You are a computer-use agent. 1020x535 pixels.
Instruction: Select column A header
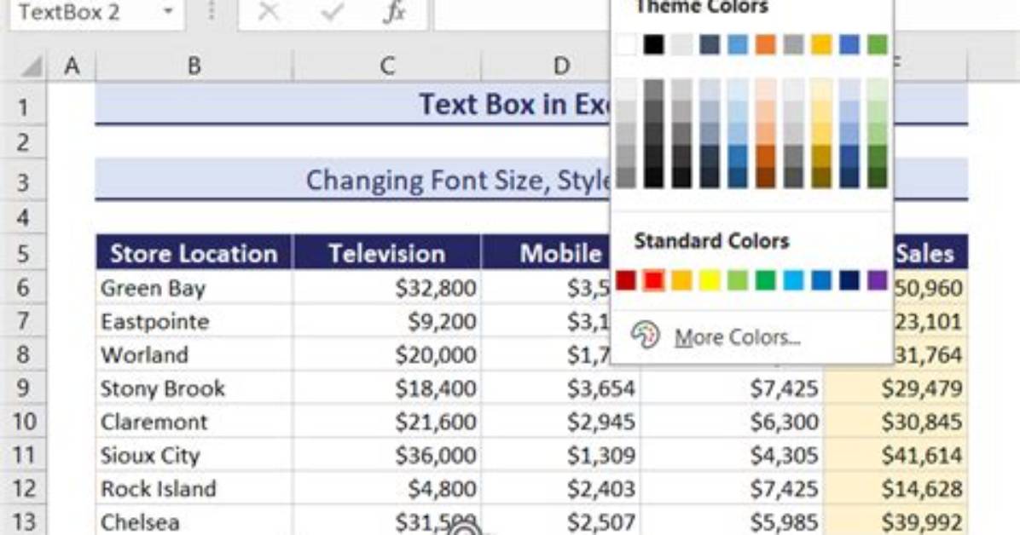pos(72,66)
